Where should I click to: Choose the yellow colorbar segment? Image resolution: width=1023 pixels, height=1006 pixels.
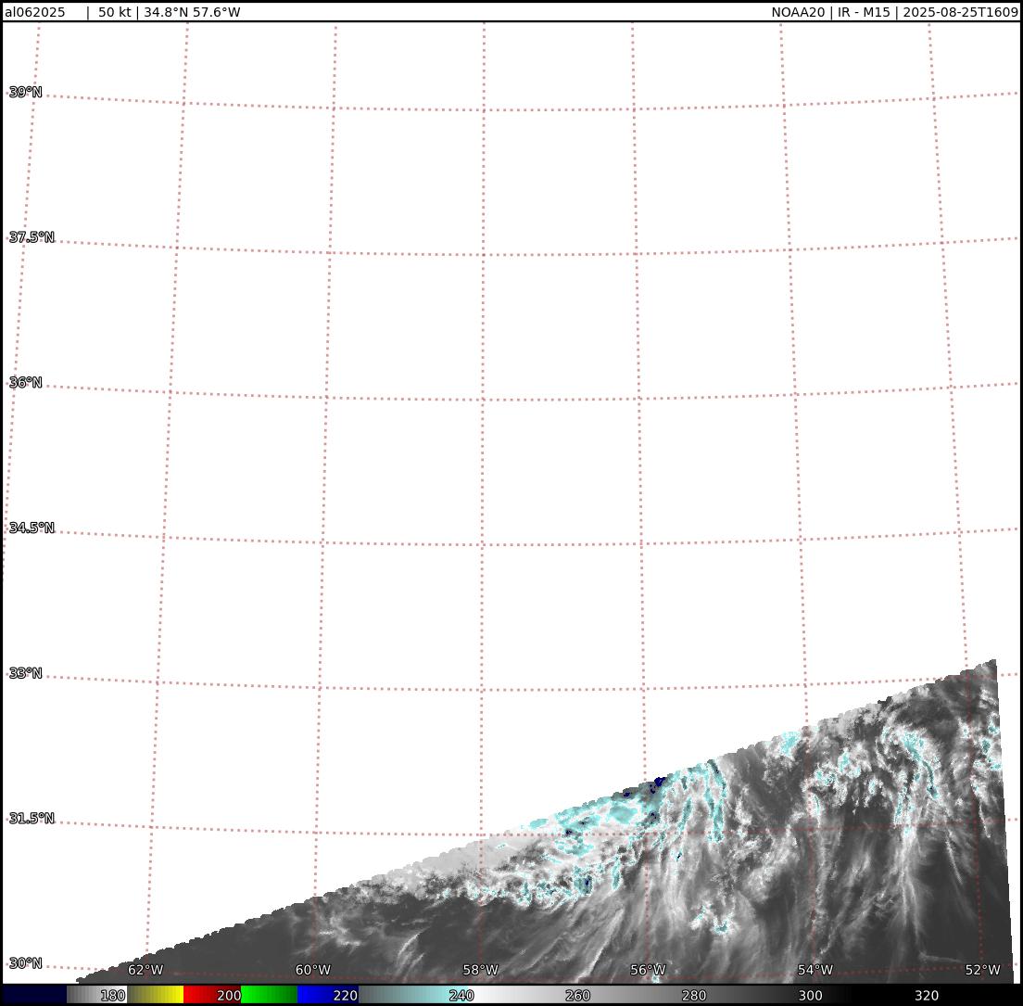(x=158, y=995)
